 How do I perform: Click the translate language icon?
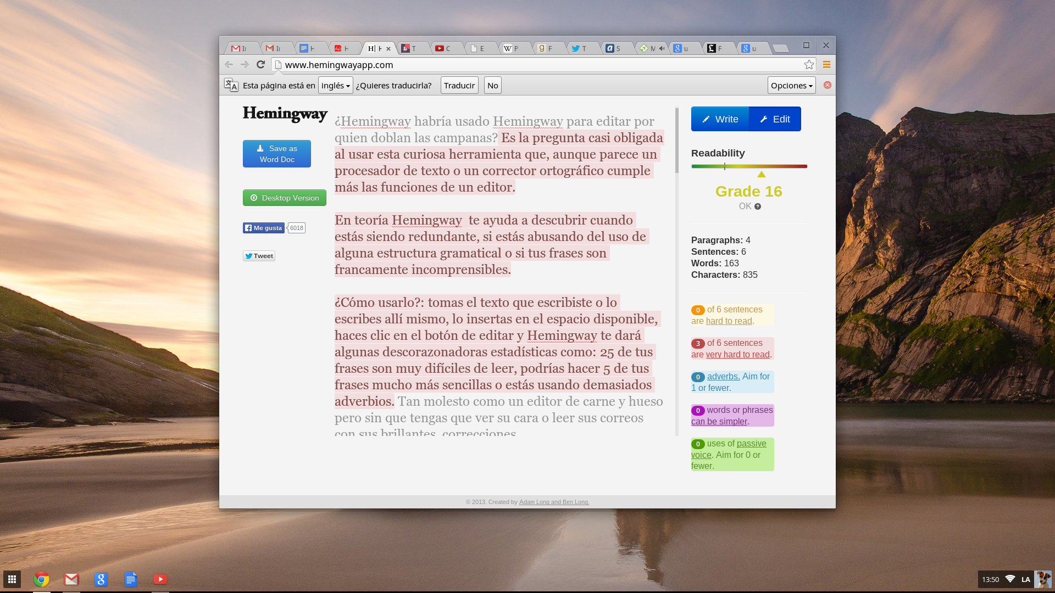(x=231, y=85)
